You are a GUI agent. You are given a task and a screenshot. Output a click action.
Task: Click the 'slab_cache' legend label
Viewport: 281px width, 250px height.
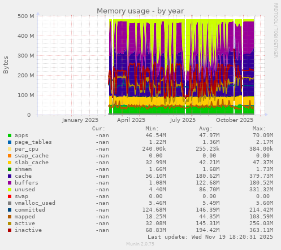point(32,163)
